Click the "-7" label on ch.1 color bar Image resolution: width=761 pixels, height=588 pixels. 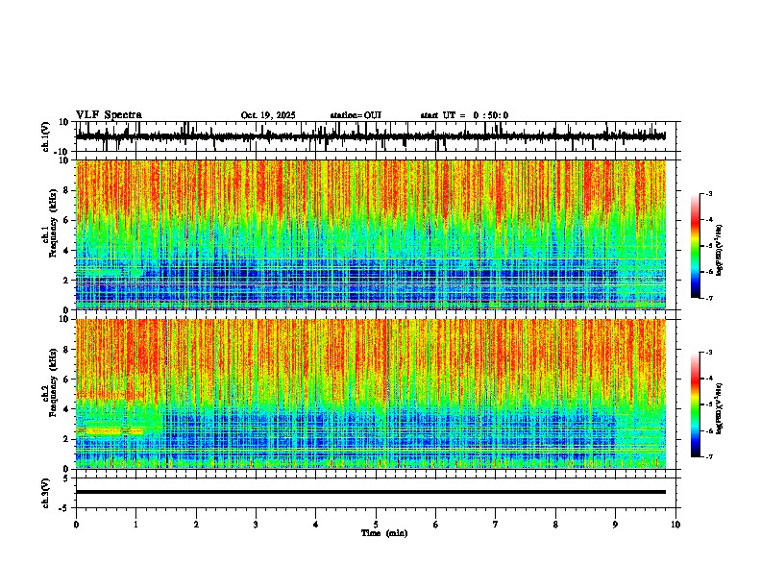click(x=708, y=298)
